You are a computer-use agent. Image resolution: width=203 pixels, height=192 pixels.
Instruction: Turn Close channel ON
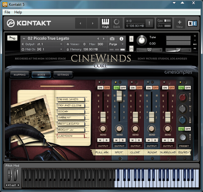click(x=133, y=88)
